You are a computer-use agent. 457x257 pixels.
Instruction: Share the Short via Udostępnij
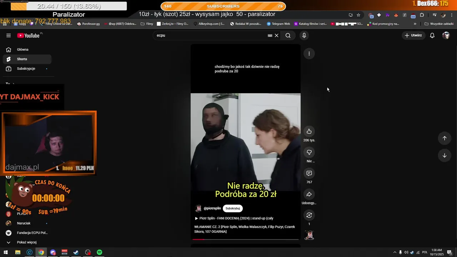tap(309, 194)
